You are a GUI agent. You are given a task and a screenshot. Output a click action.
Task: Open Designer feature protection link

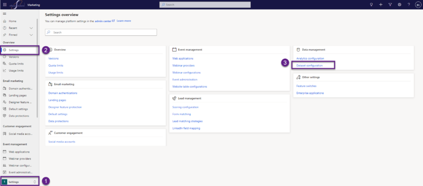[x=65, y=107]
